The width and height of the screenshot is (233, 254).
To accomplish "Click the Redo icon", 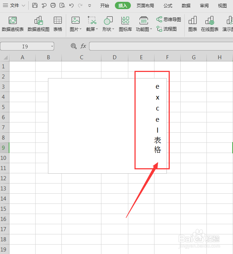I will (x=80, y=6).
